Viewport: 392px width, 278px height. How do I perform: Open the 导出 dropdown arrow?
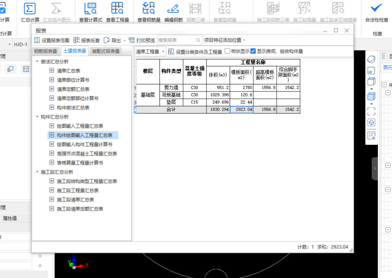125,41
